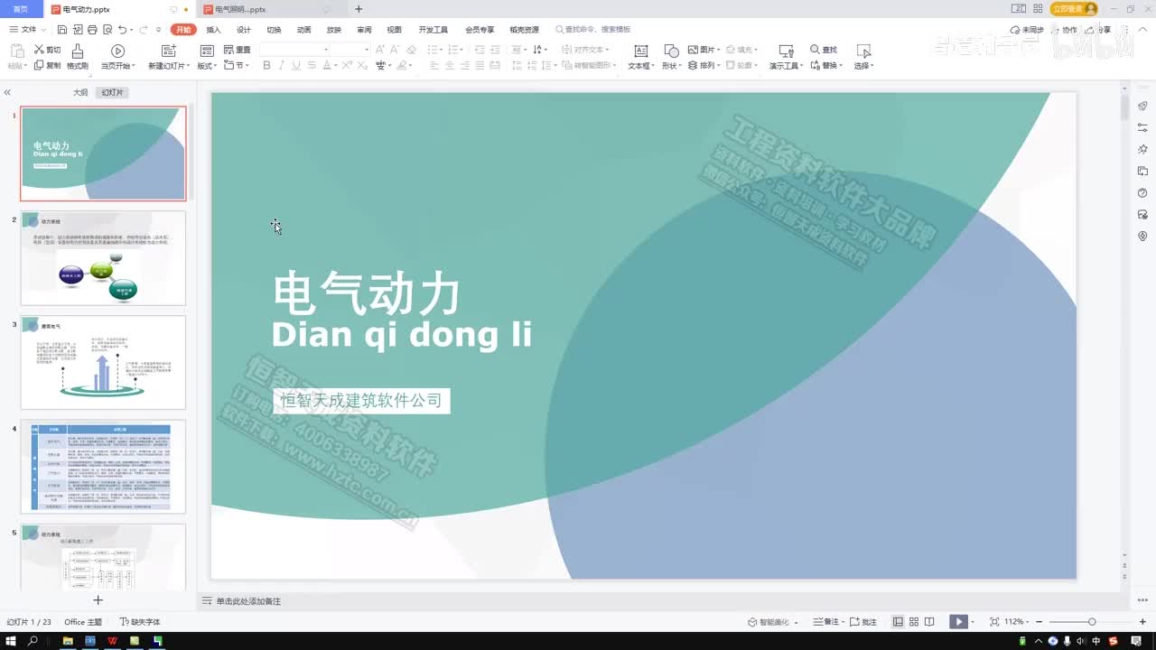The width and height of the screenshot is (1156, 650).
Task: Click the Arrange (排列) button
Action: 704,65
